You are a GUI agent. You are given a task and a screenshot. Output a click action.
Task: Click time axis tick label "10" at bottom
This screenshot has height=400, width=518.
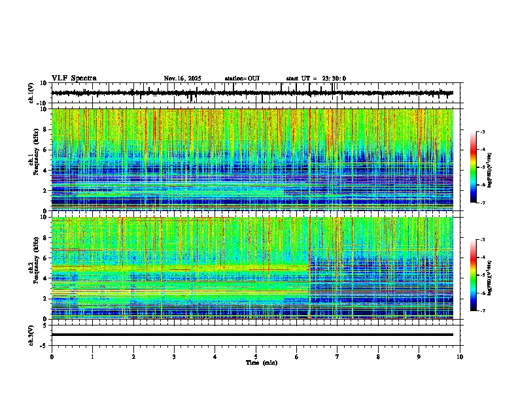[x=460, y=357]
